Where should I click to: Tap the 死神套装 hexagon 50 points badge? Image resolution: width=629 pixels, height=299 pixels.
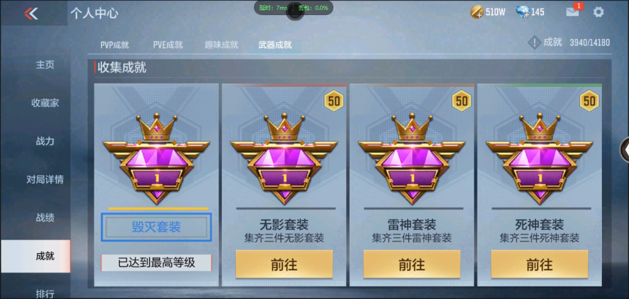click(589, 101)
